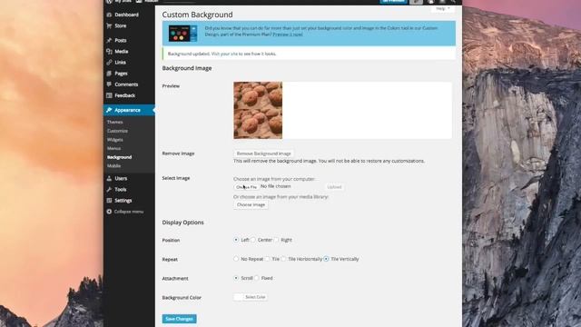Click the 'Background Image' section heading

[x=187, y=68]
